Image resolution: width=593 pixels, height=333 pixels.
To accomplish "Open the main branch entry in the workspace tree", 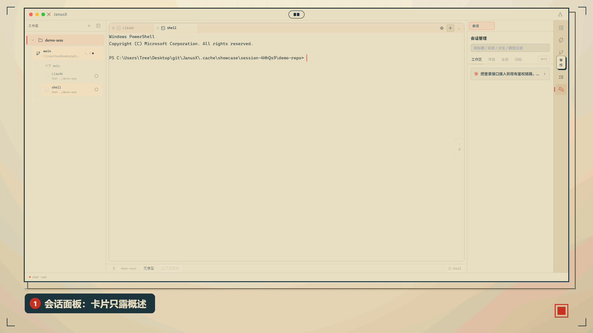I will (68, 53).
